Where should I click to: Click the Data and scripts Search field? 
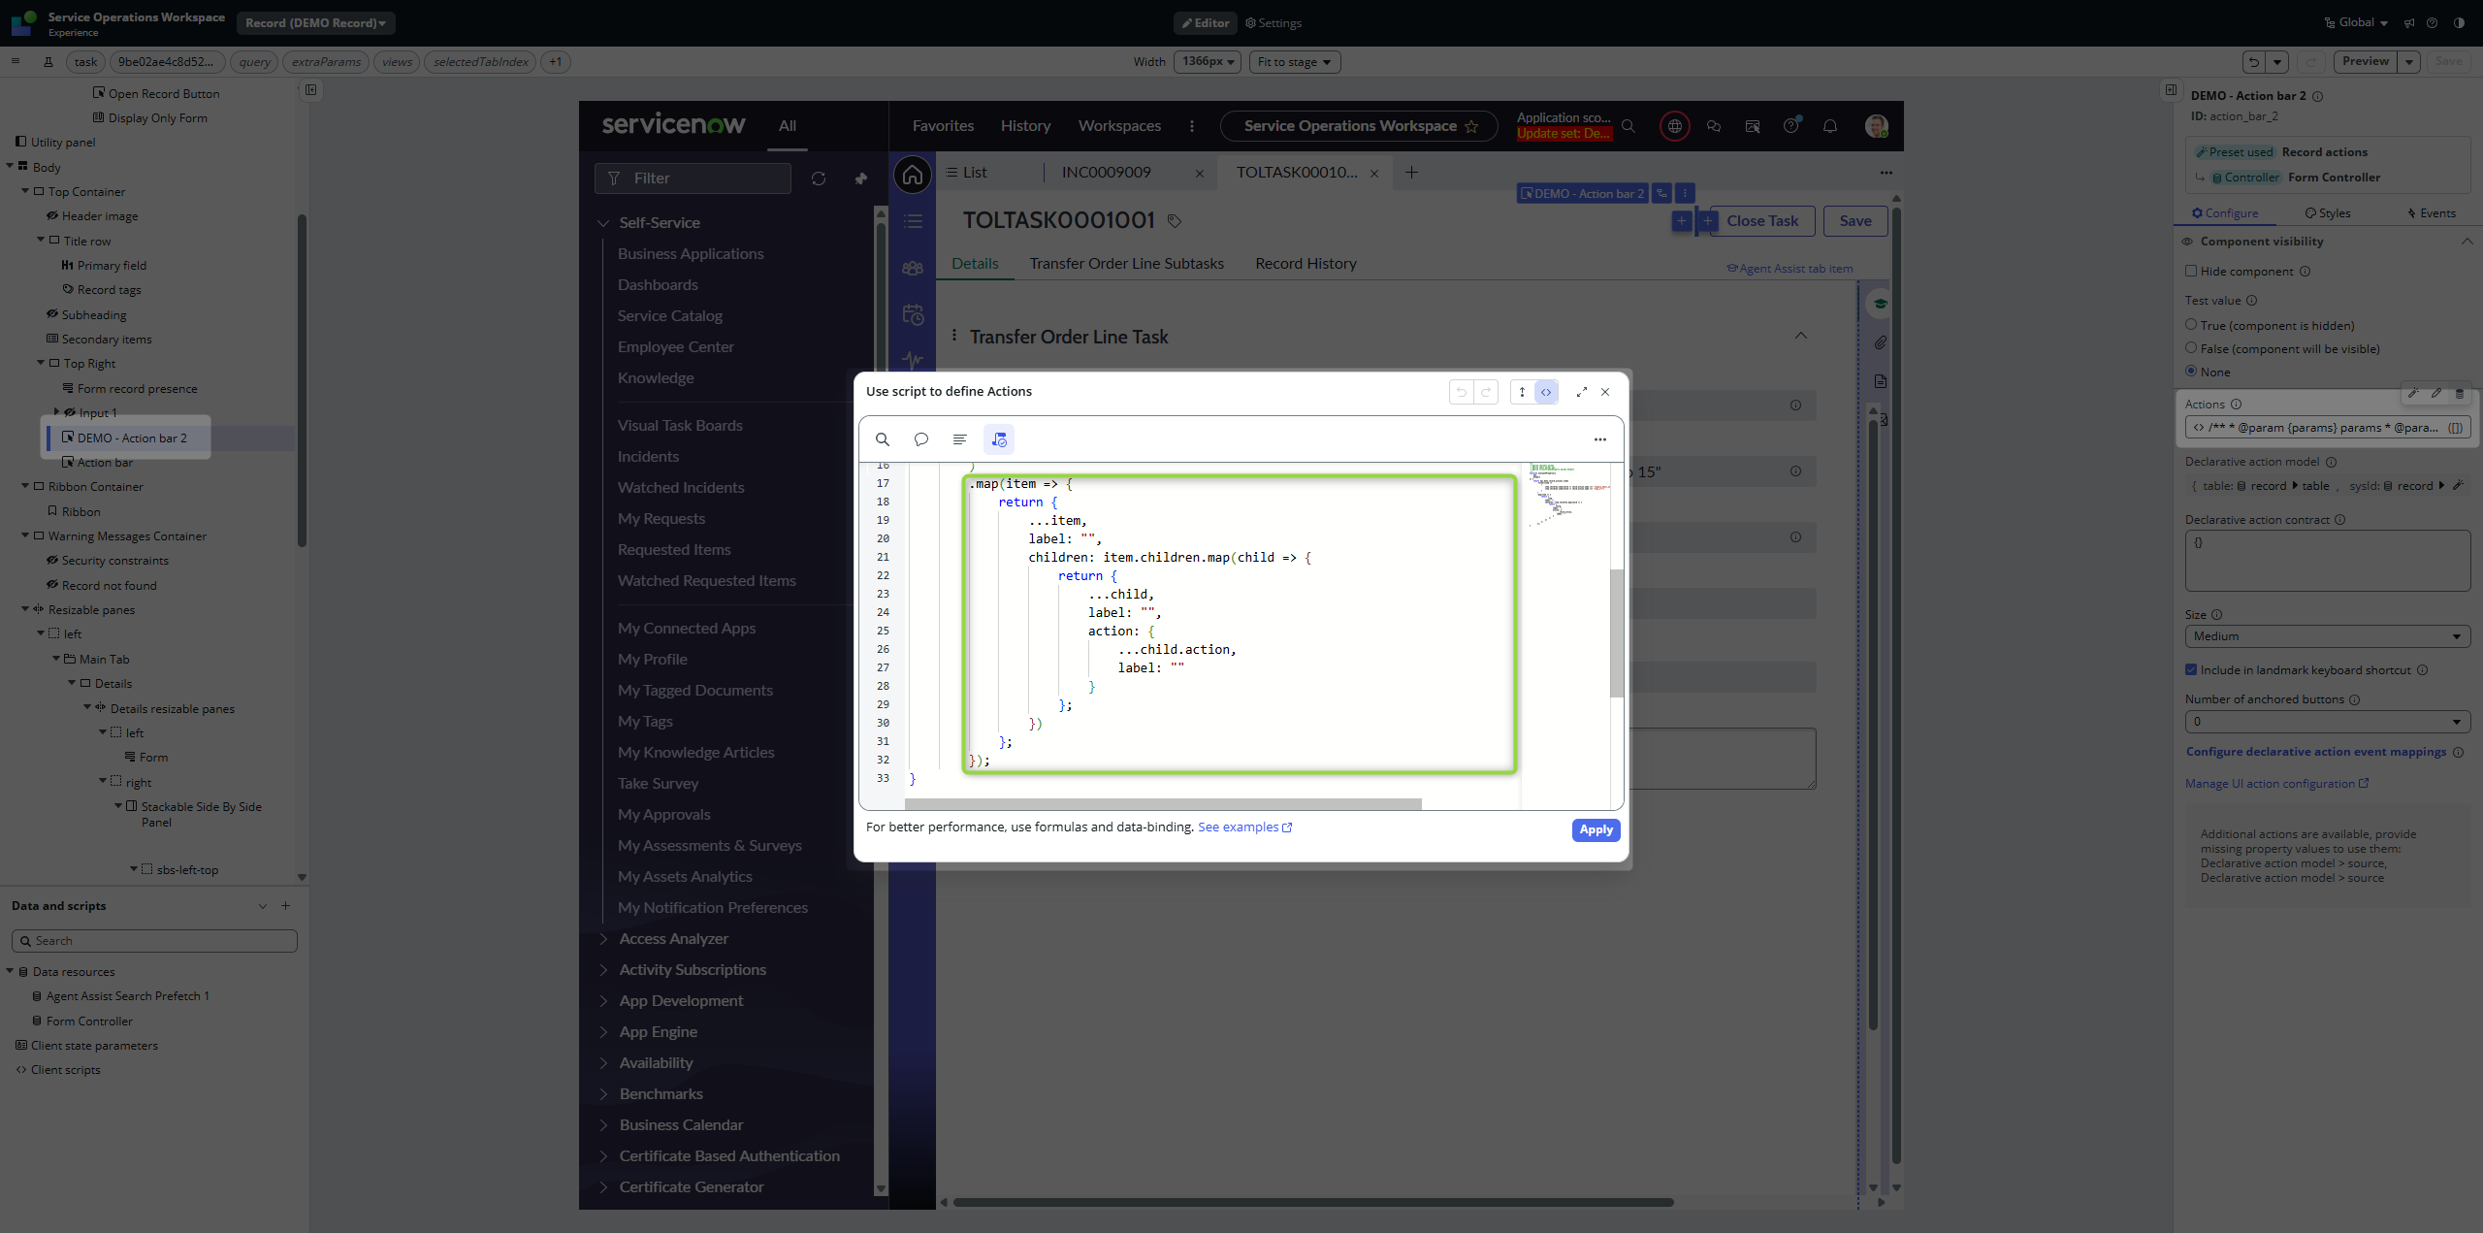155,941
